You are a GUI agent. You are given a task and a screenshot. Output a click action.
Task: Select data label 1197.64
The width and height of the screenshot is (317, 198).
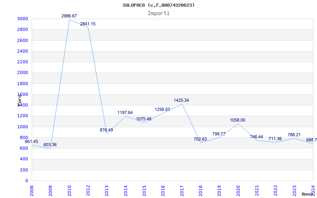pos(125,112)
